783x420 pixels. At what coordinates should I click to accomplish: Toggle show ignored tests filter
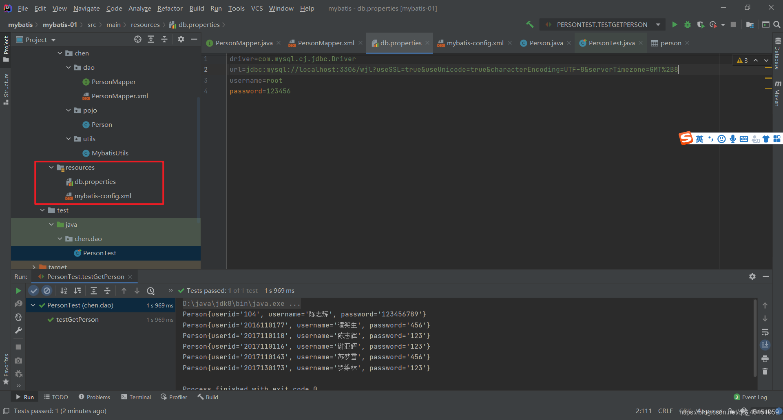[x=47, y=291]
